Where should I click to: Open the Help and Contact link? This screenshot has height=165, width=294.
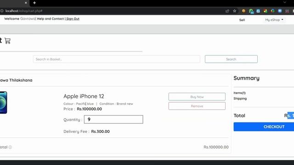coord(50,19)
